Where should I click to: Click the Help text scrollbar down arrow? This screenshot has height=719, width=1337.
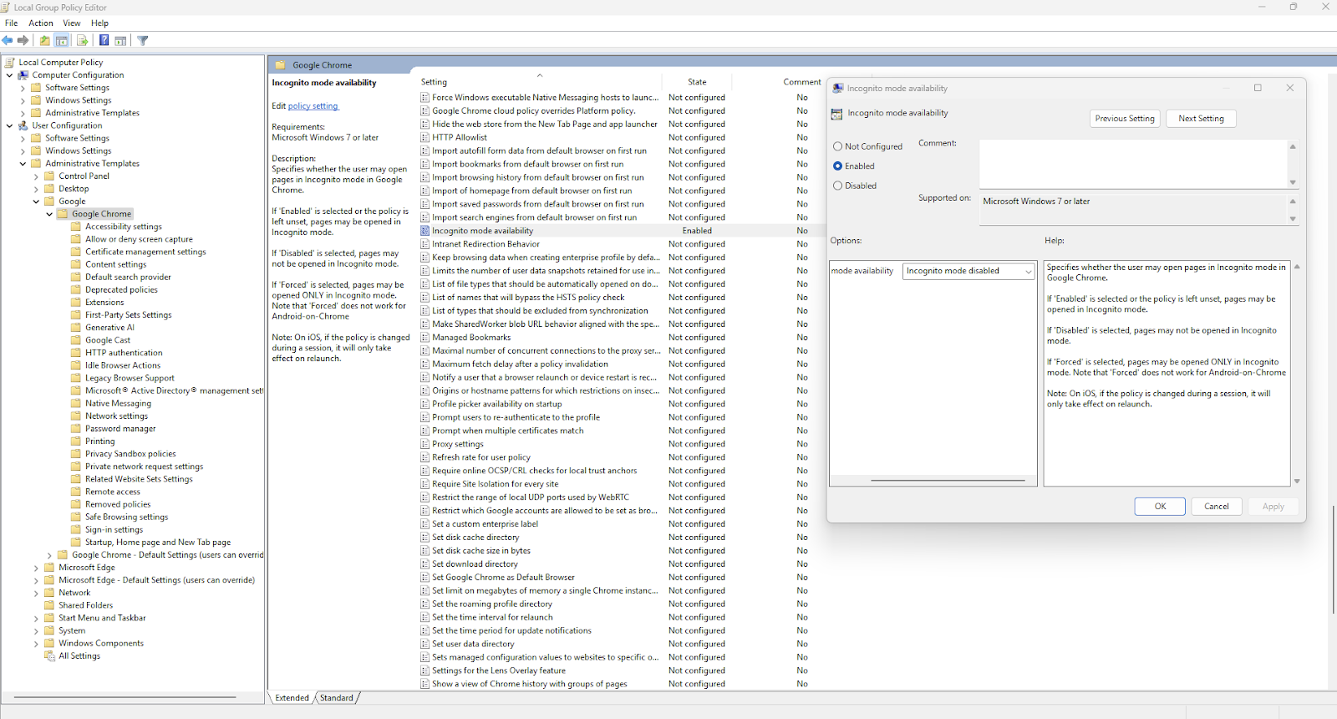(1297, 481)
